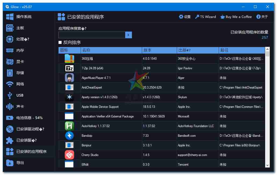Open the TS Wizard
The width and height of the screenshot is (277, 175).
tap(205, 17)
